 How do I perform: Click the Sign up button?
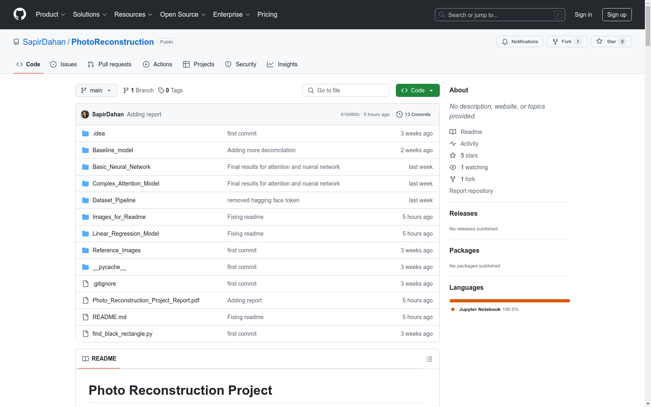tap(616, 15)
